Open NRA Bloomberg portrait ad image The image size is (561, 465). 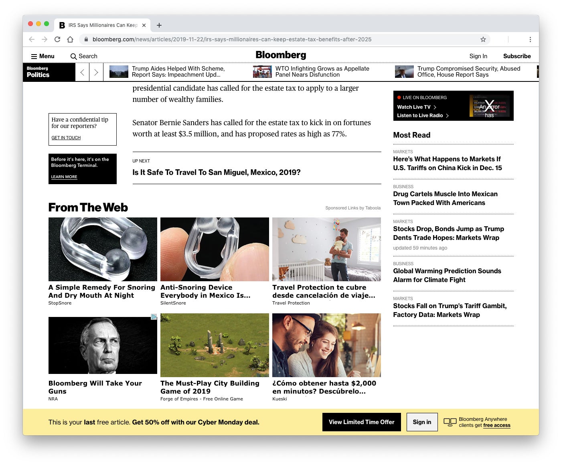pos(103,345)
